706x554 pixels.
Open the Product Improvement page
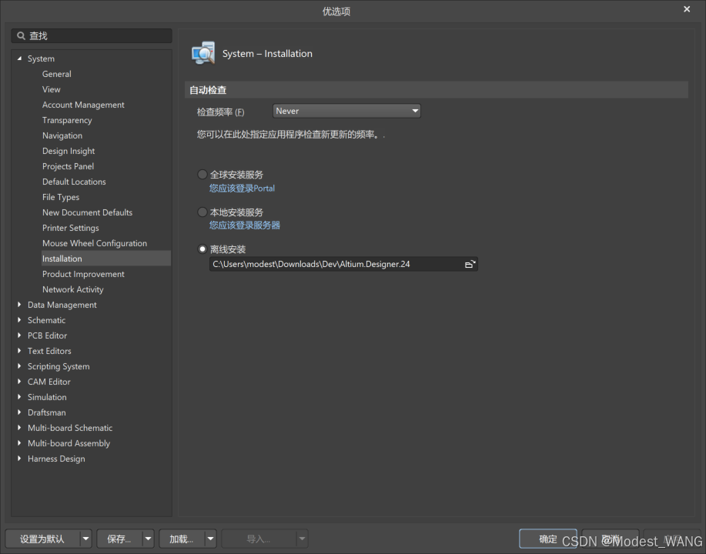(x=83, y=274)
